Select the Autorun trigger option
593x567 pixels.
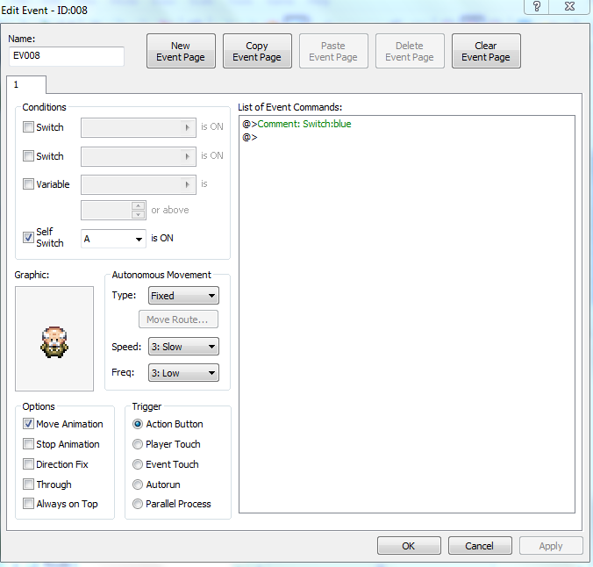coord(138,484)
